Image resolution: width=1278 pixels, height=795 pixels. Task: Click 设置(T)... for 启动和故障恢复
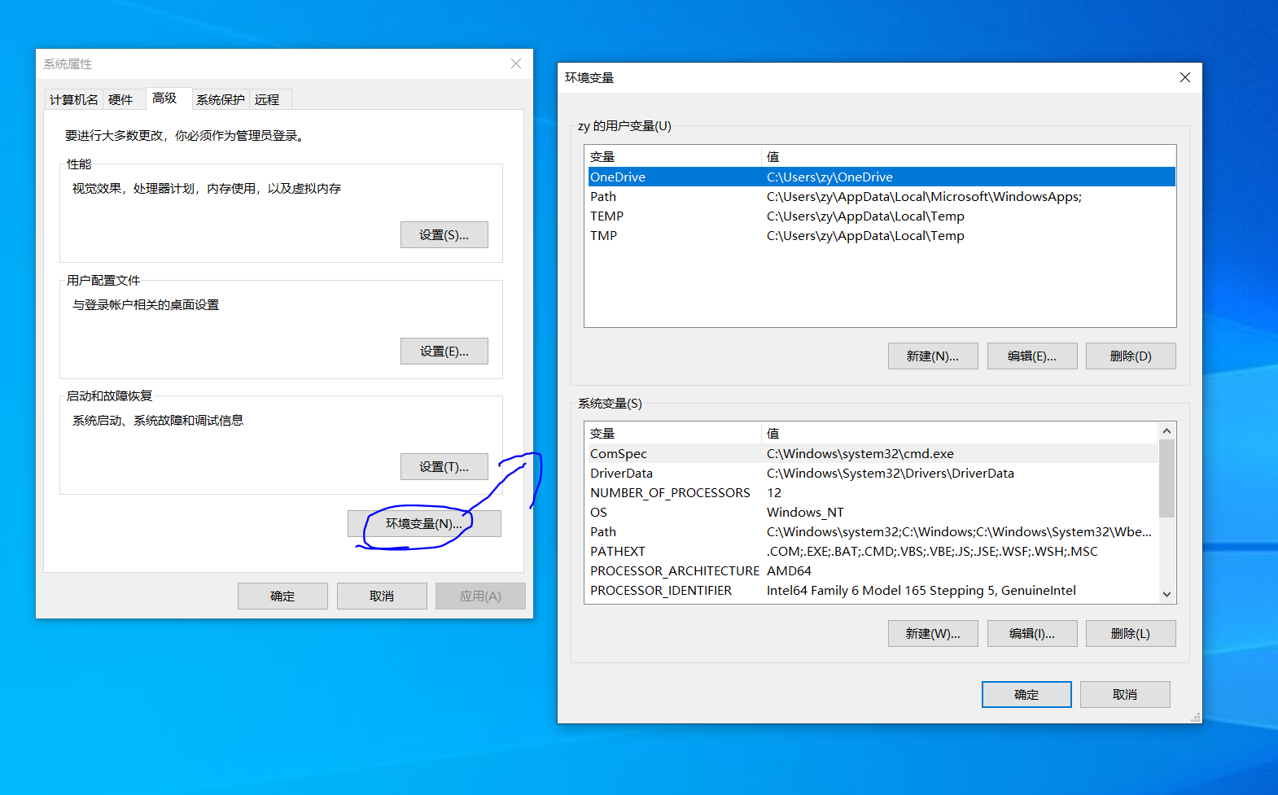(444, 466)
